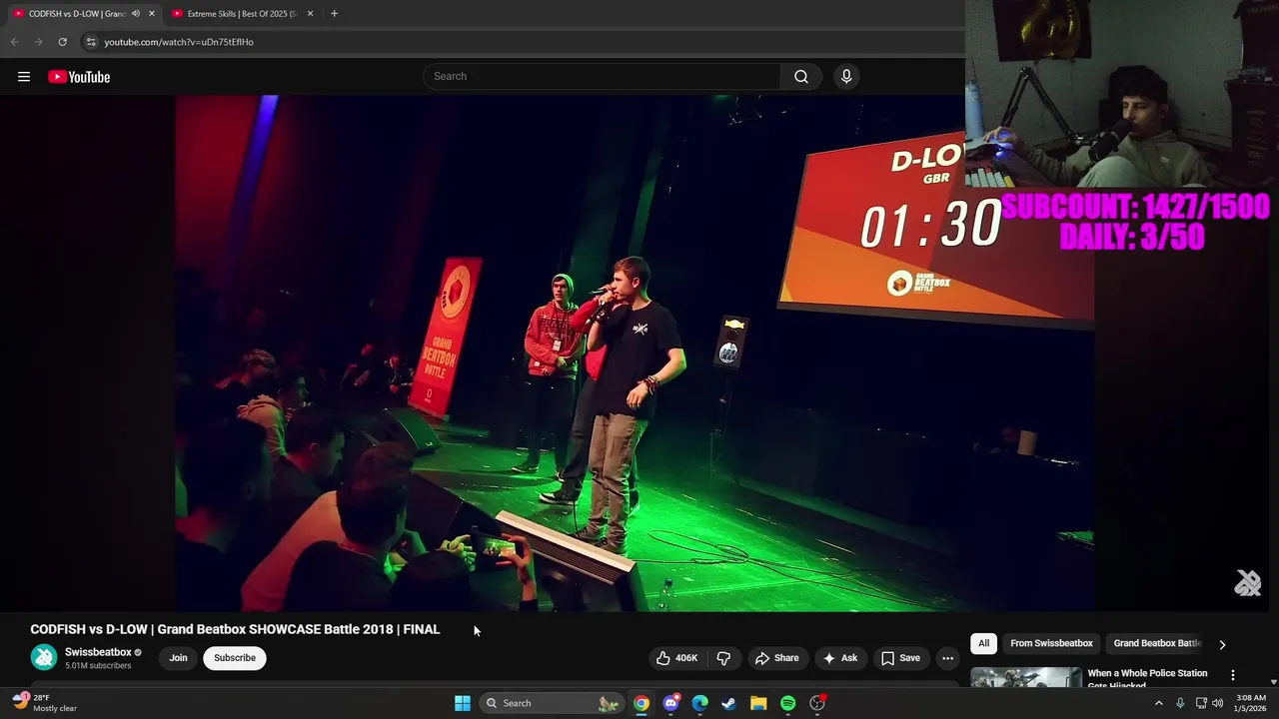1279x719 pixels.
Task: Open Steam from the taskbar
Action: [x=729, y=703]
